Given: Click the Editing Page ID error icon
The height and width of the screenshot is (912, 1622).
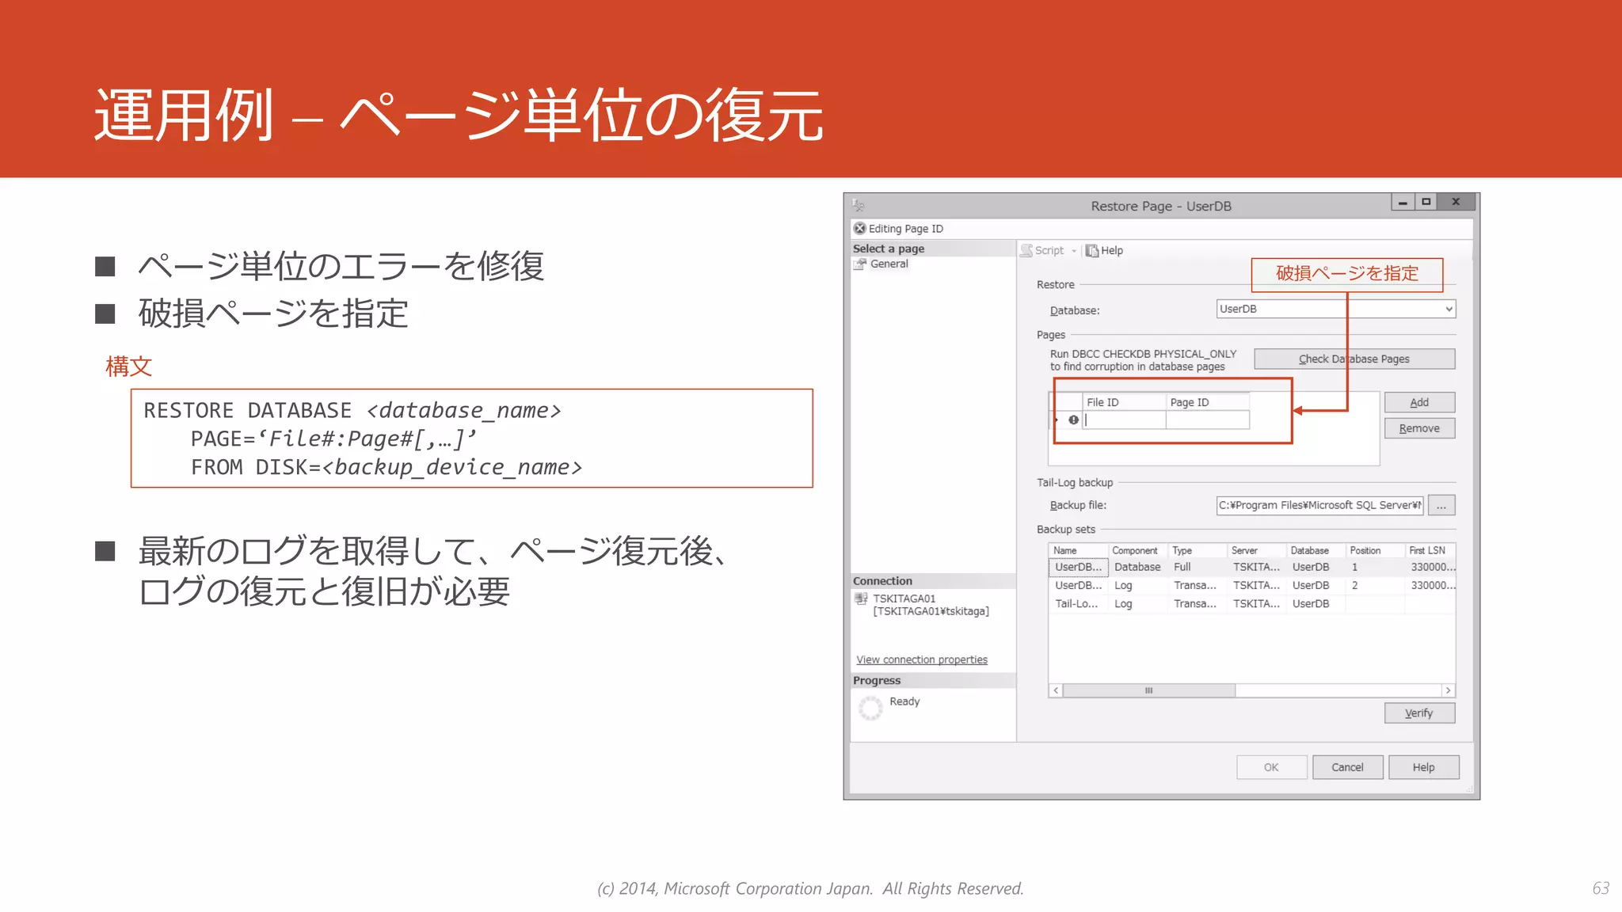Looking at the screenshot, I should click(x=859, y=228).
